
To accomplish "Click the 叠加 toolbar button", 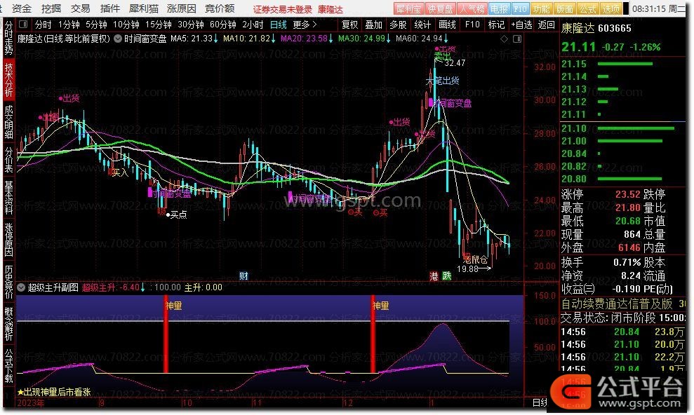I will pos(373,25).
